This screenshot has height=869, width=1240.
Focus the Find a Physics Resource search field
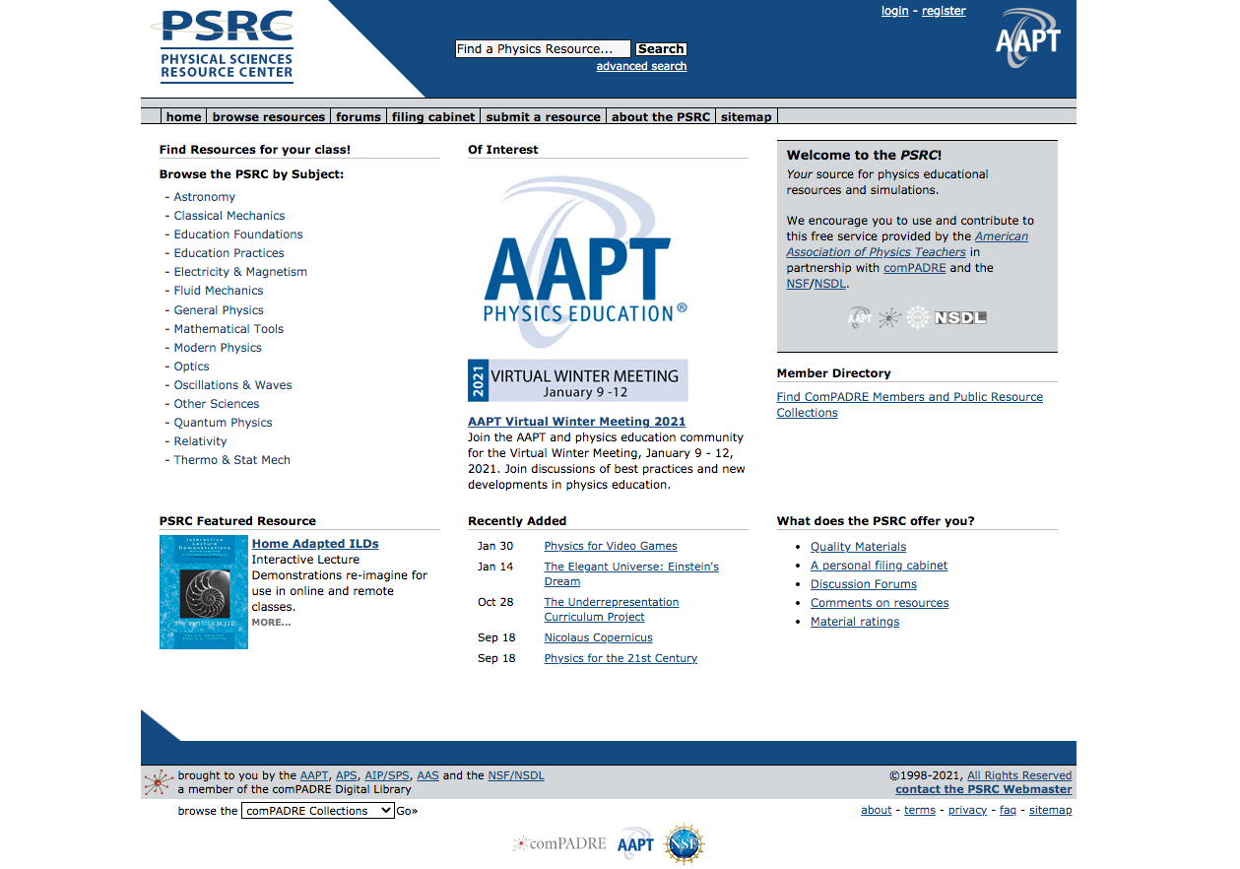[543, 48]
